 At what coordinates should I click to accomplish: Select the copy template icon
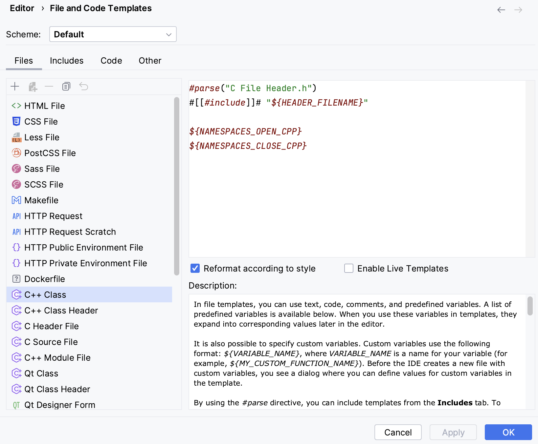point(66,86)
